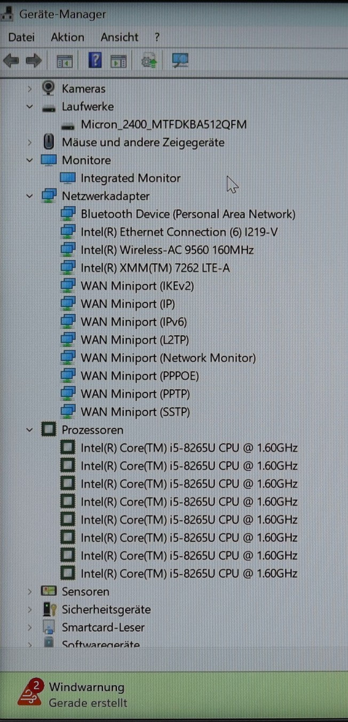The height and width of the screenshot is (722, 348).
Task: Click the Geräte-Manager title bar icon
Action: tap(7, 14)
